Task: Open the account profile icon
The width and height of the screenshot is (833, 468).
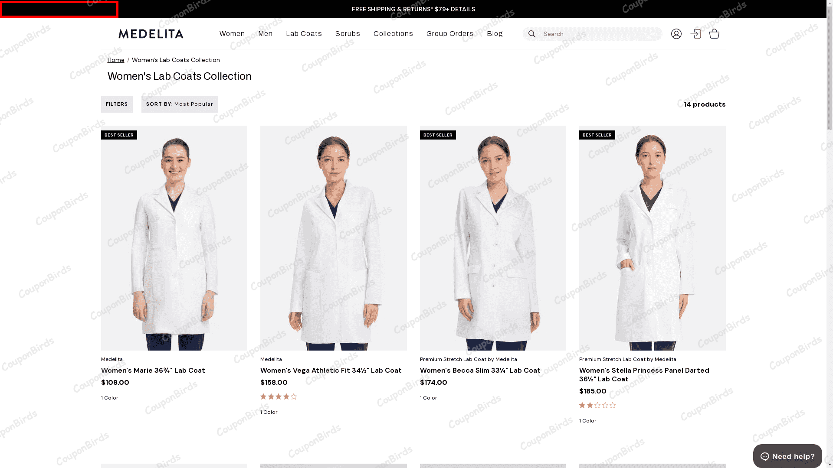Action: pos(676,34)
